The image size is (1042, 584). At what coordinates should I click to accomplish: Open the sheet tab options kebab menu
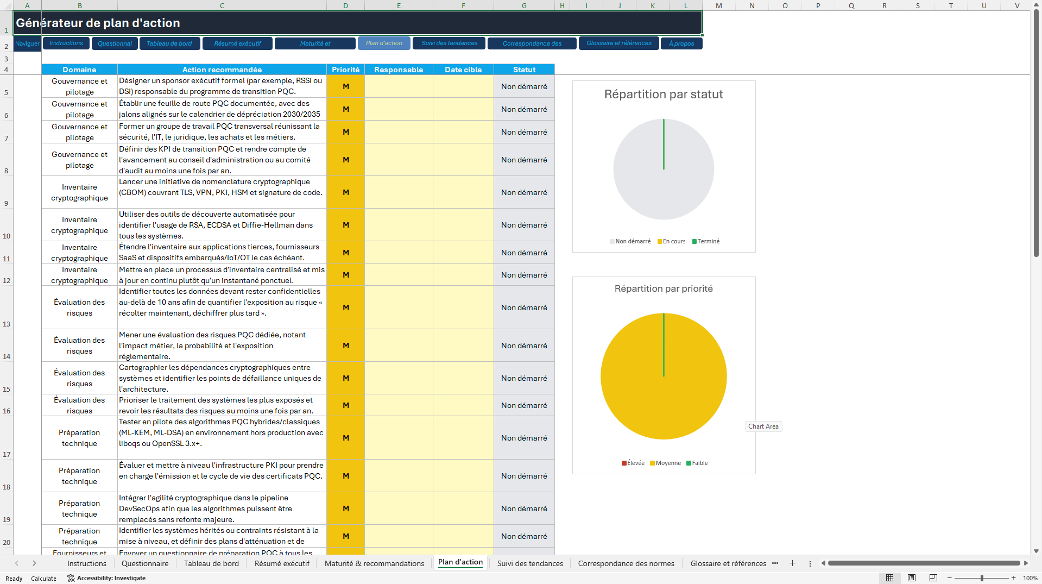tap(810, 563)
